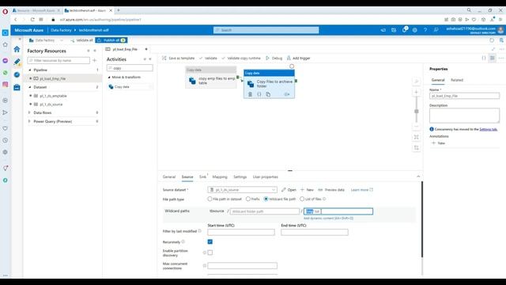Open Azure notifications bell icon
This screenshot has height=285, width=506.
coord(404,30)
